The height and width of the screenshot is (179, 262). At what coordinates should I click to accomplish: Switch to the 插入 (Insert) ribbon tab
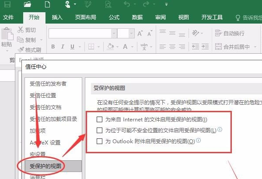57,17
